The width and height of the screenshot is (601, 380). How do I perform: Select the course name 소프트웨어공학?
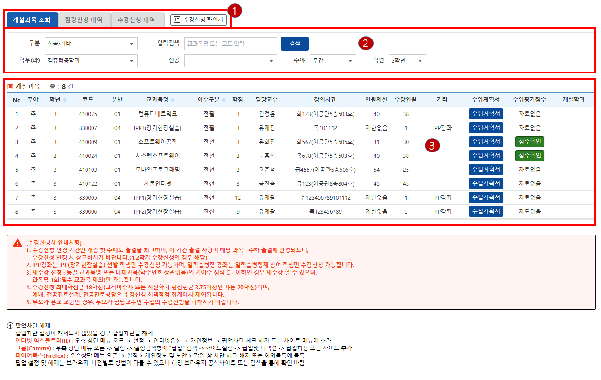pyautogui.click(x=158, y=142)
